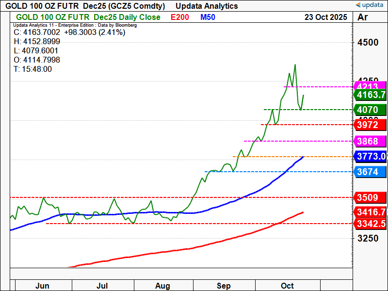This screenshot has height=291, width=388.
Task: Click the 23 Oct 2025 date label
Action: (325, 17)
